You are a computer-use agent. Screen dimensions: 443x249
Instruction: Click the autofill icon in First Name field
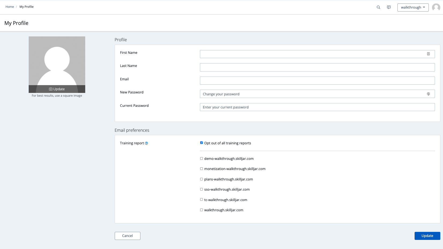coord(428,54)
